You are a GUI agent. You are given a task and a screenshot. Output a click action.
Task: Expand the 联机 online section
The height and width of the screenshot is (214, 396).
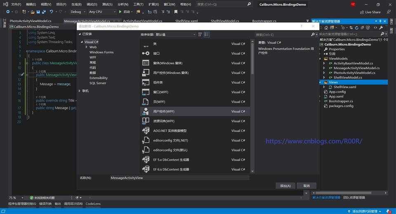80,91
